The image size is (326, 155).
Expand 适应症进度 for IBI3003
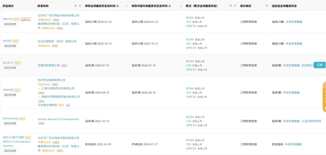pos(10,46)
